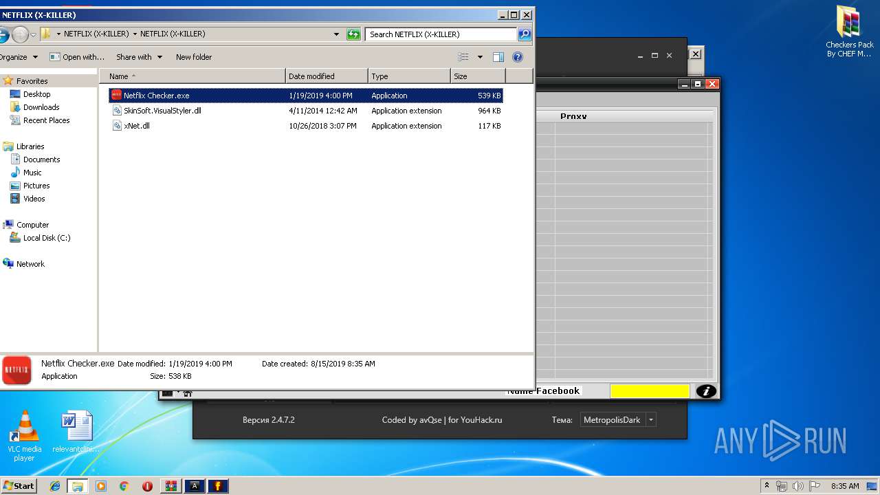880x495 pixels.
Task: Select the Netflix Checker.exe file icon
Action: [117, 96]
